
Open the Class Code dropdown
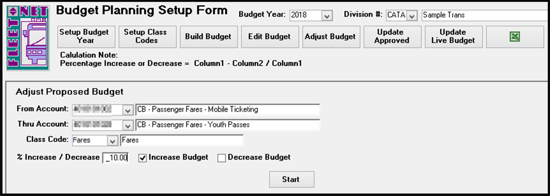[x=112, y=141]
